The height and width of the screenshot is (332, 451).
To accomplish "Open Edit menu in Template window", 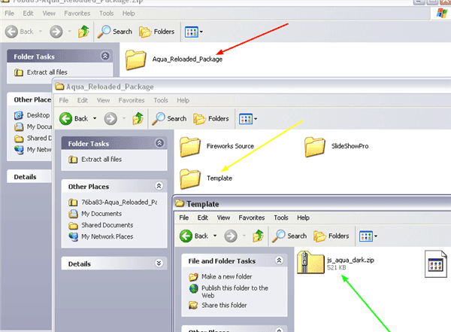I will pyautogui.click(x=203, y=218).
